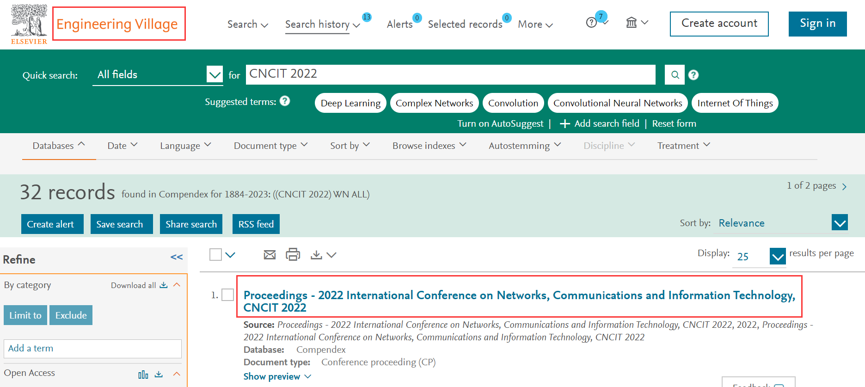
Task: Expand Document type filter
Action: 270,146
